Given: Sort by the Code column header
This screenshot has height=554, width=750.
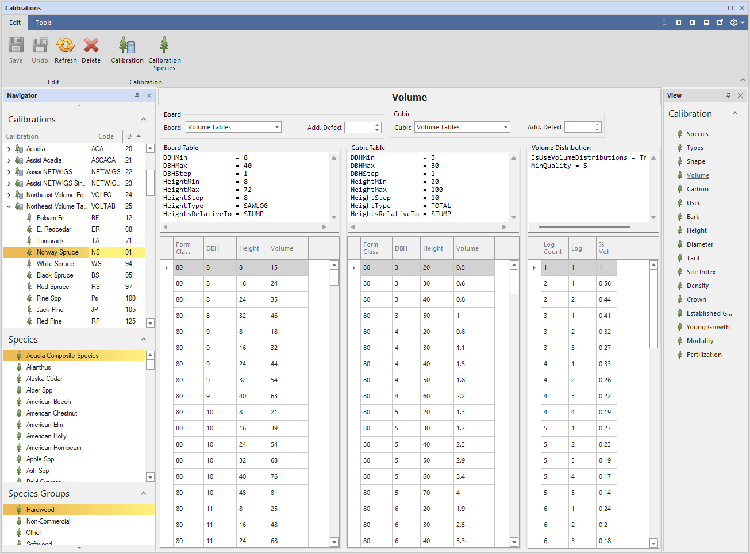Looking at the screenshot, I should (x=106, y=136).
